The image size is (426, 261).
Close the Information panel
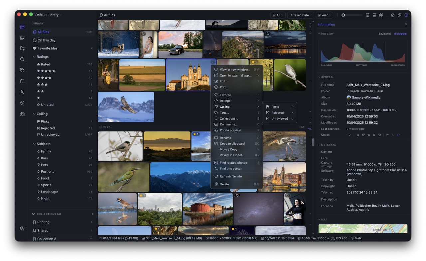click(x=406, y=24)
